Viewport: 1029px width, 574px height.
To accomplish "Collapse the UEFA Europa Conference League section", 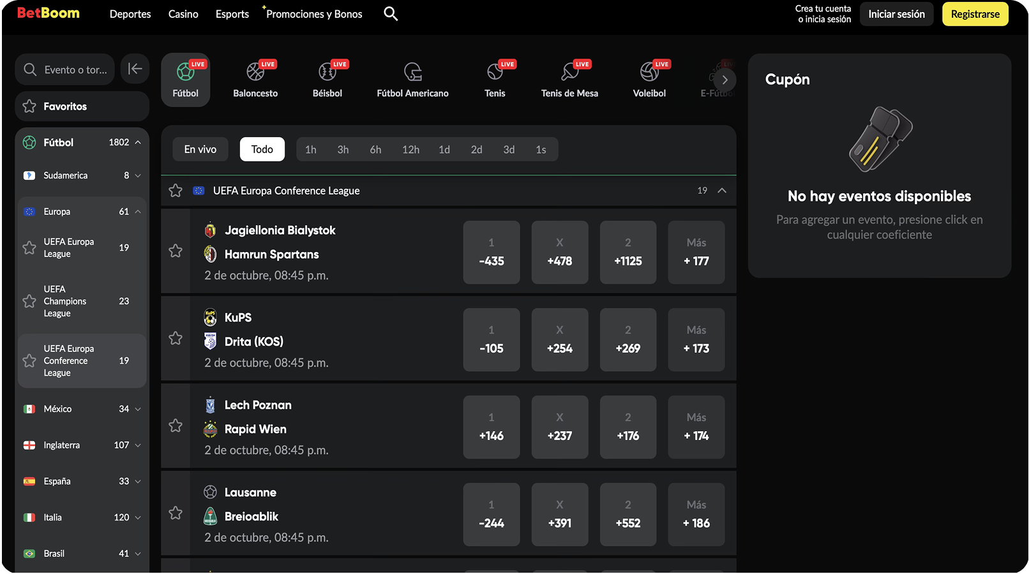I will tap(722, 191).
